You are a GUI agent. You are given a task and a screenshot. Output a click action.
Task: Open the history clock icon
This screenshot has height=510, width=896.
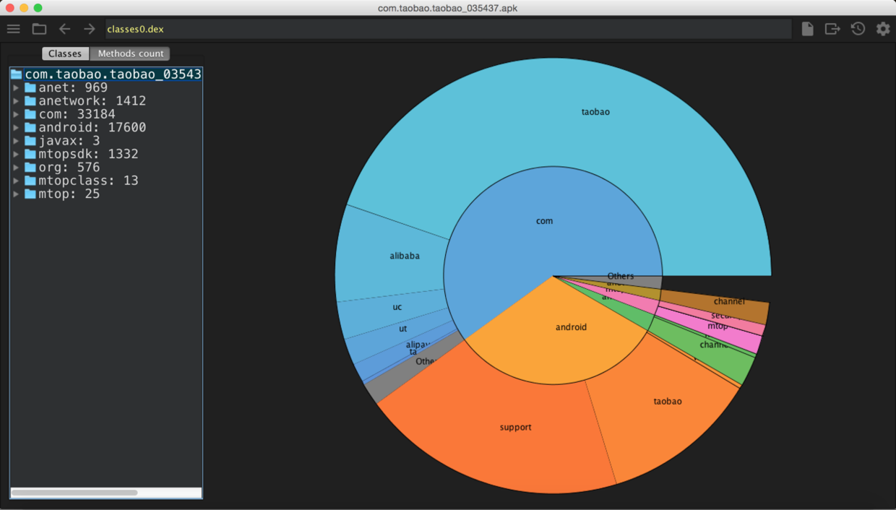(x=858, y=29)
